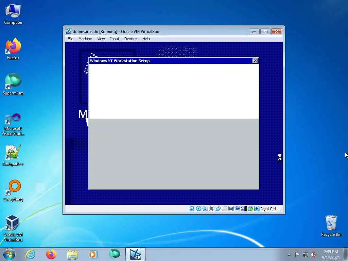The image size is (348, 261).
Task: Open the View menu
Action: (x=101, y=39)
